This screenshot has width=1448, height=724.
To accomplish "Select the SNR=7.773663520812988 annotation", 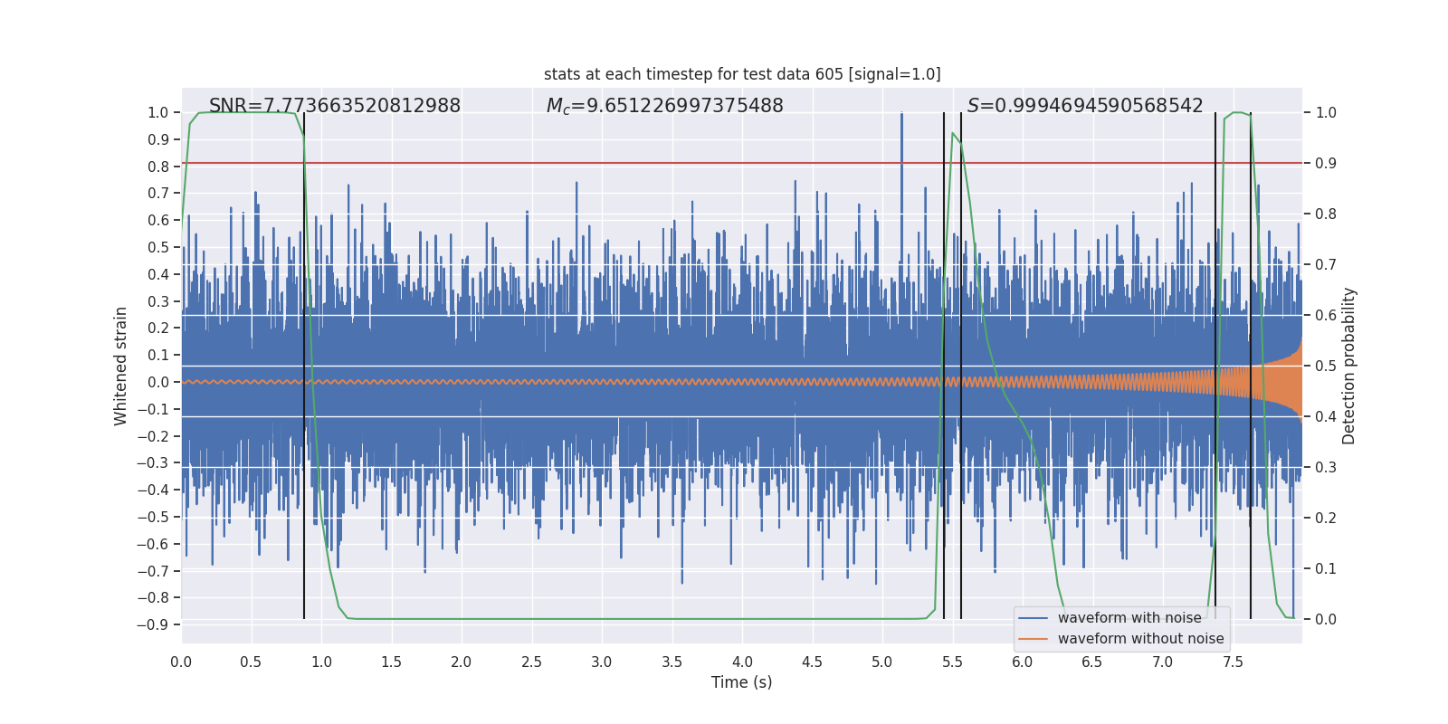I will pos(335,106).
